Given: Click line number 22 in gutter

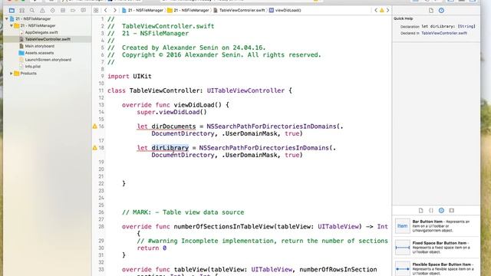Looking at the screenshot, I should point(101,184).
